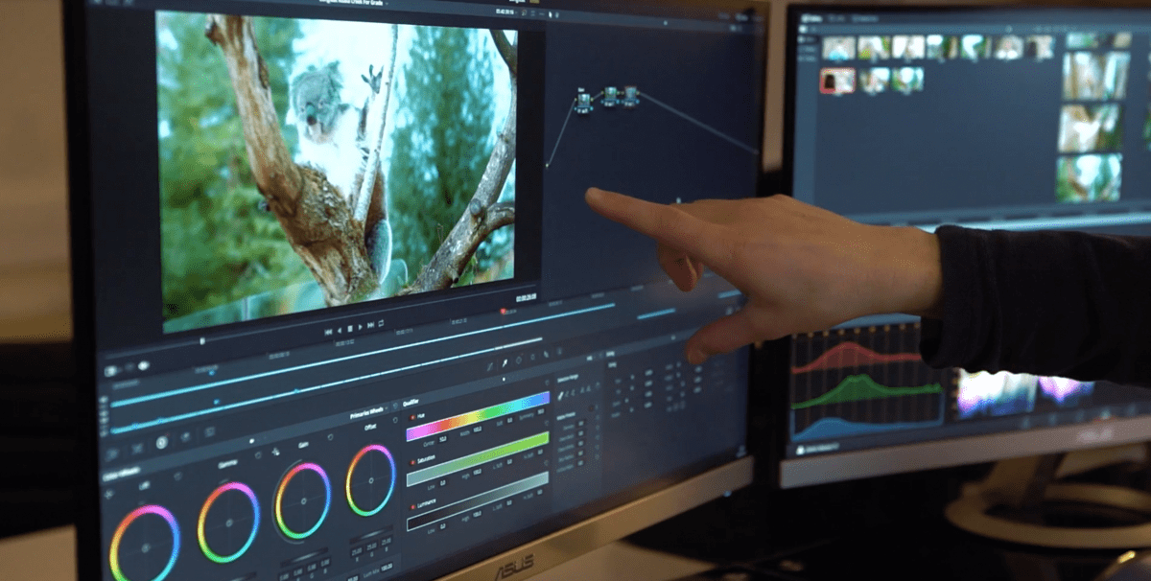Select second top-row gallery thumbnail on right monitor
The width and height of the screenshot is (1151, 581).
[x=874, y=47]
